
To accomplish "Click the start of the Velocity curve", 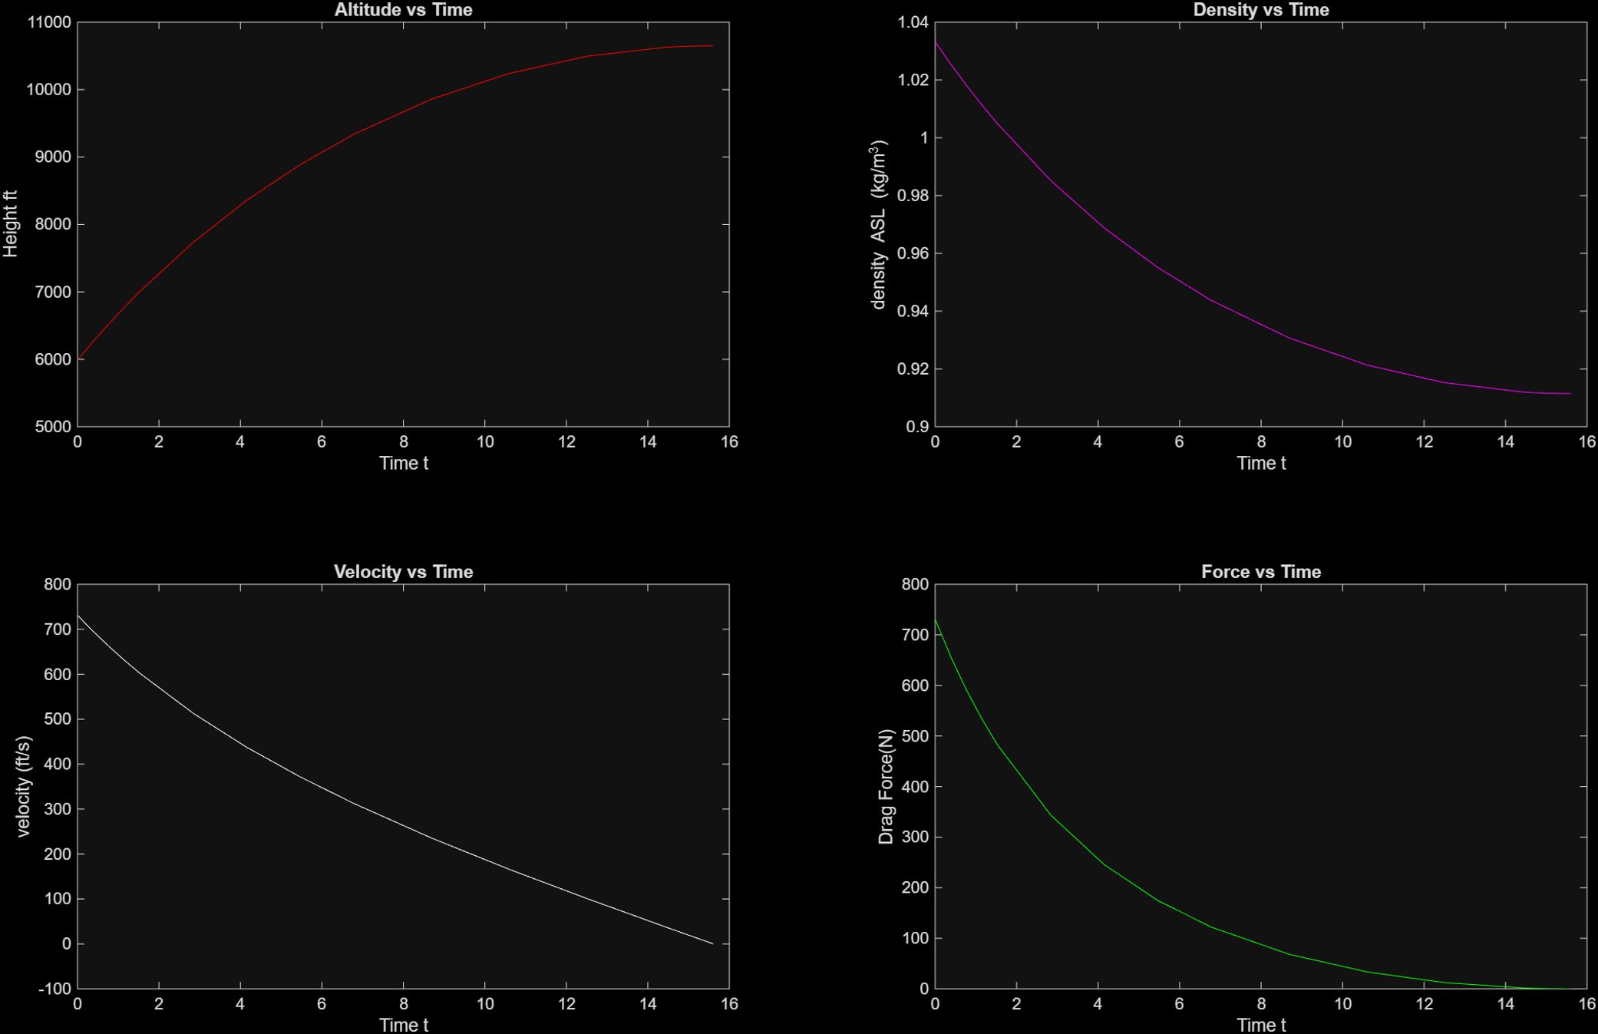I will 79,616.
